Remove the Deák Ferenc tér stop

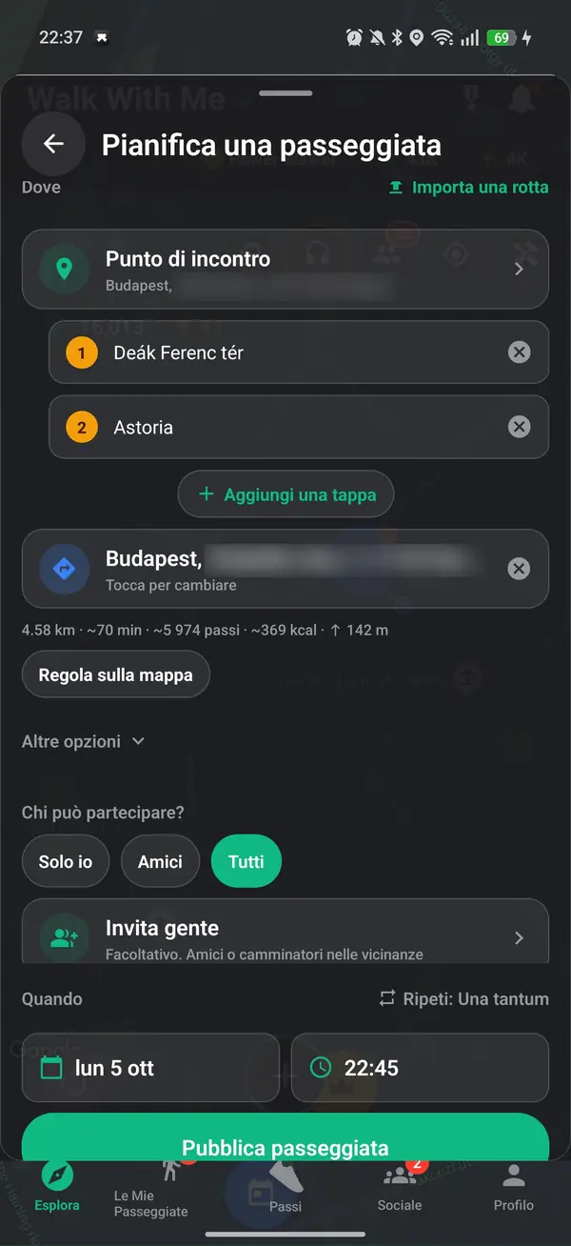[x=519, y=352]
